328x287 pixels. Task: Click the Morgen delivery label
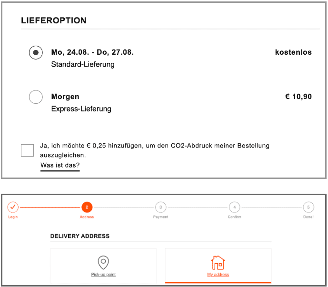click(65, 97)
